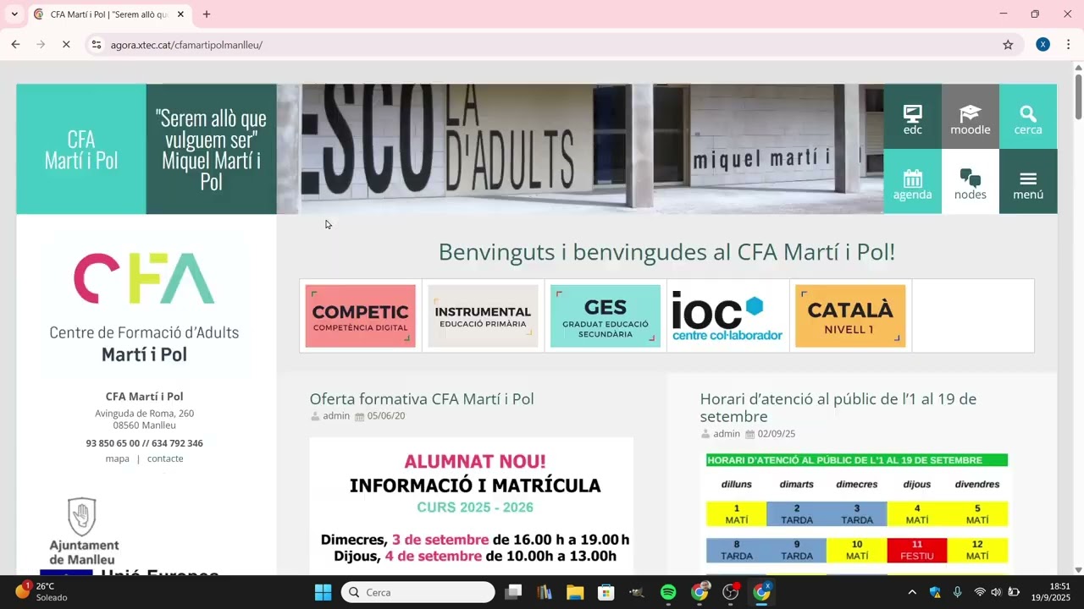Open the Horari d'atenció al públic post title
Viewport: 1084px width, 609px height.
click(x=838, y=408)
